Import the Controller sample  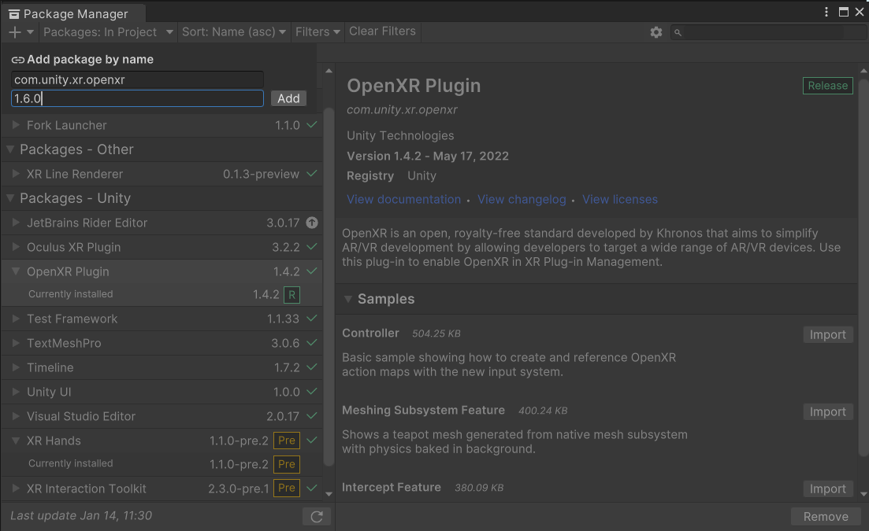(827, 335)
